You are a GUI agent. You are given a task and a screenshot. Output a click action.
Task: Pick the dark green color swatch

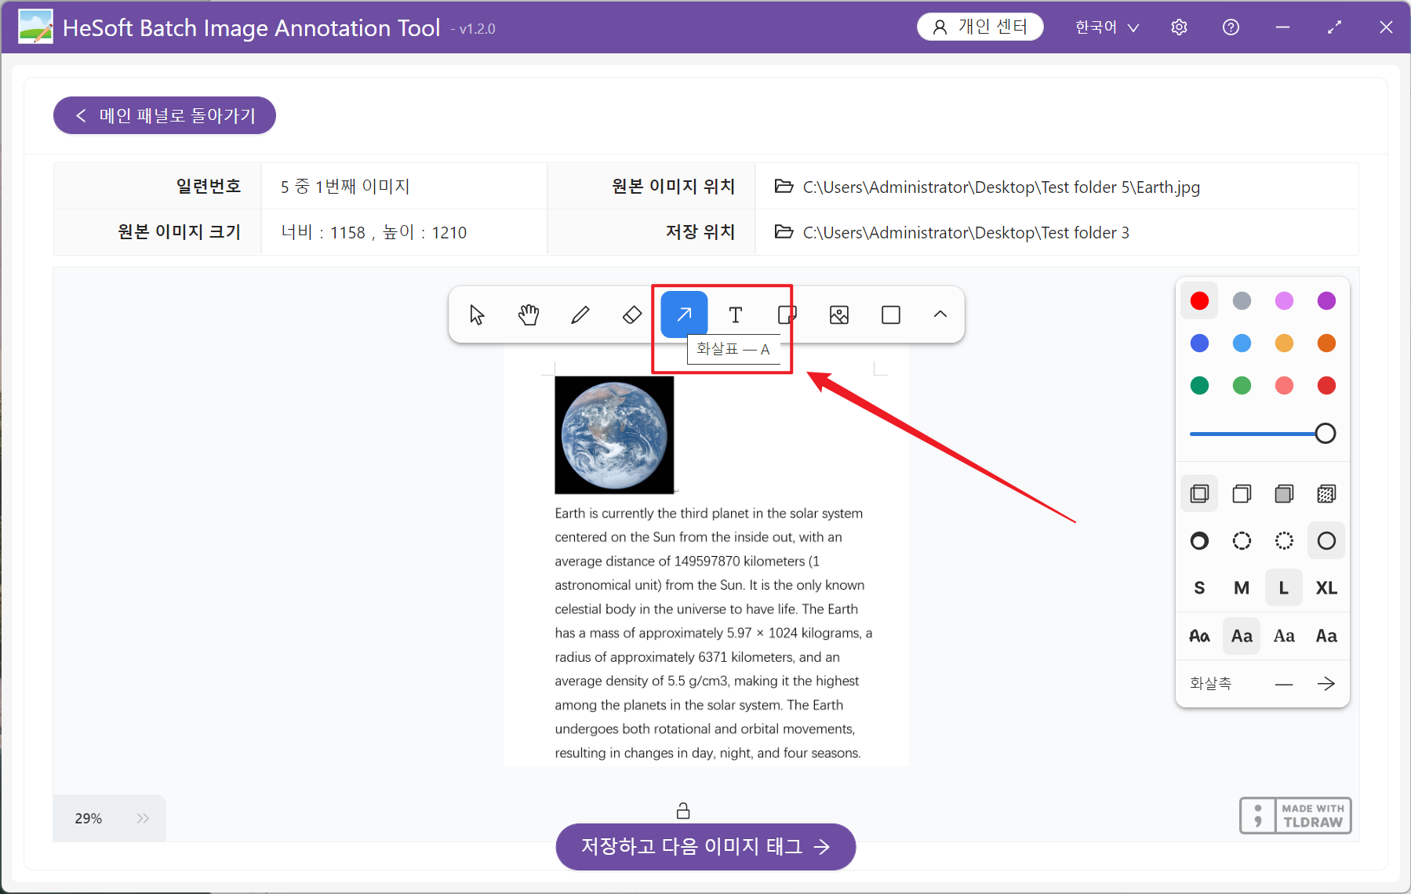point(1199,385)
